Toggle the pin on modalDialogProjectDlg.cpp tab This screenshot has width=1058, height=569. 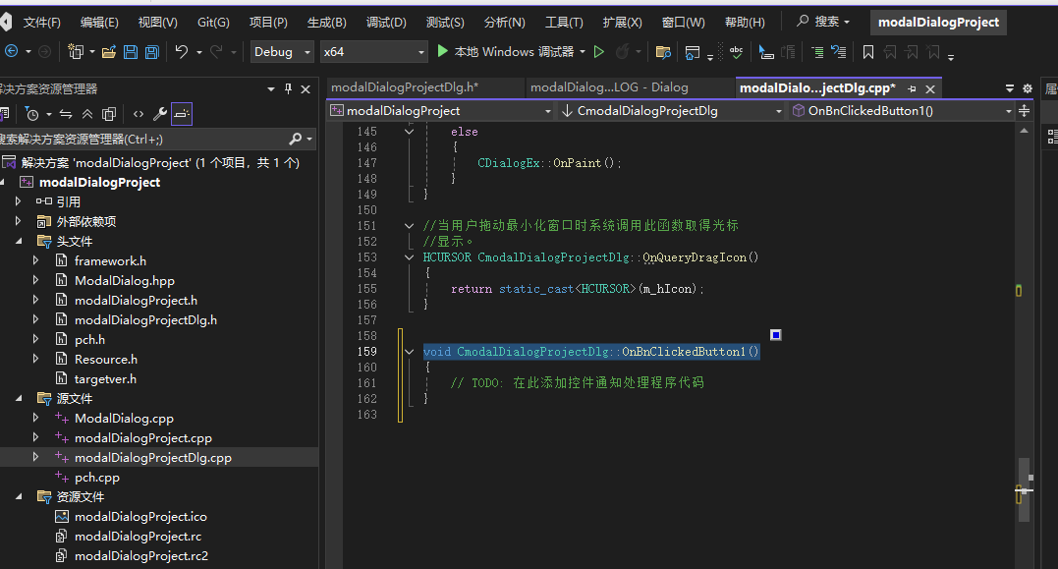pyautogui.click(x=912, y=88)
